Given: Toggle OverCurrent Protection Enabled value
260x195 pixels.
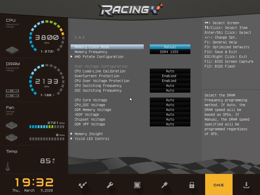Looking at the screenshot, I should 170,76.
